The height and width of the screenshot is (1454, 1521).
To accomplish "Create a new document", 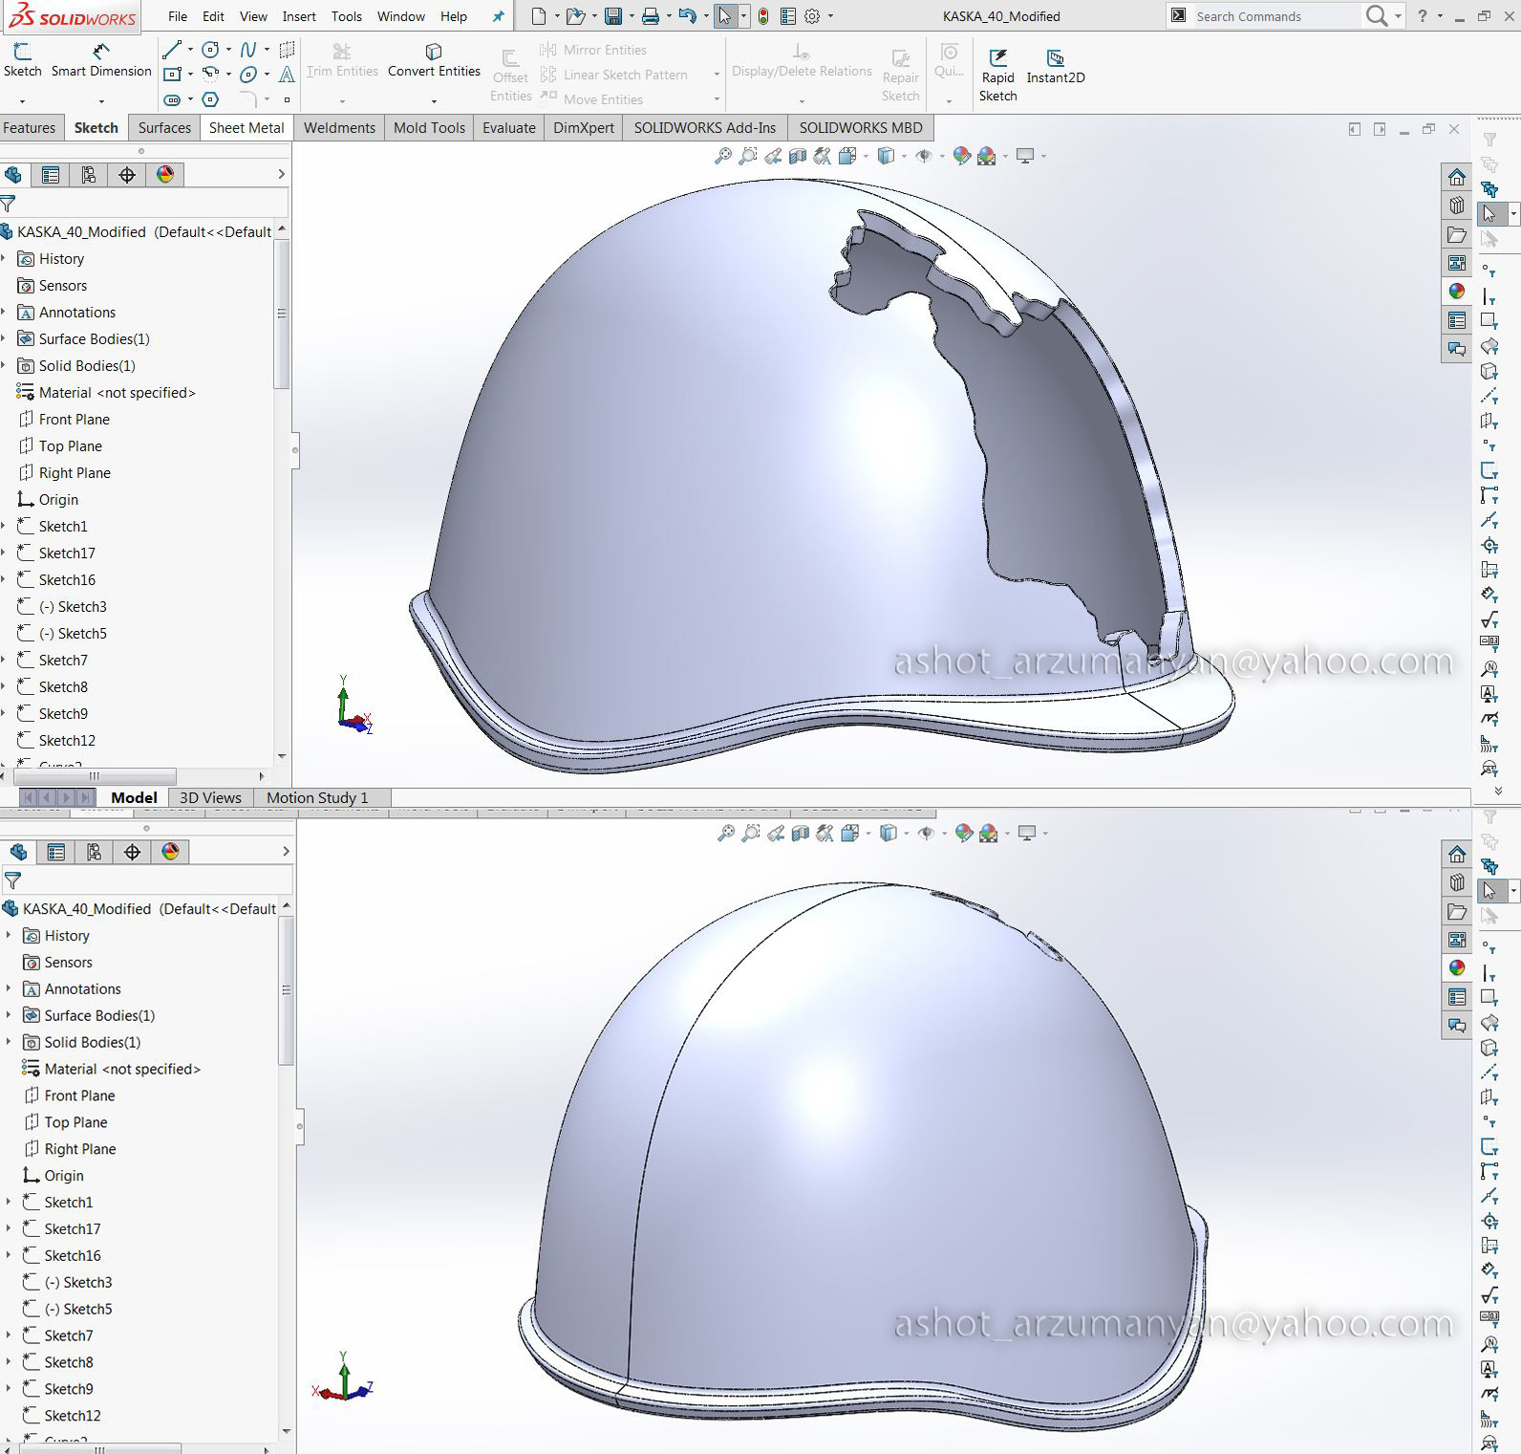I will tap(539, 16).
